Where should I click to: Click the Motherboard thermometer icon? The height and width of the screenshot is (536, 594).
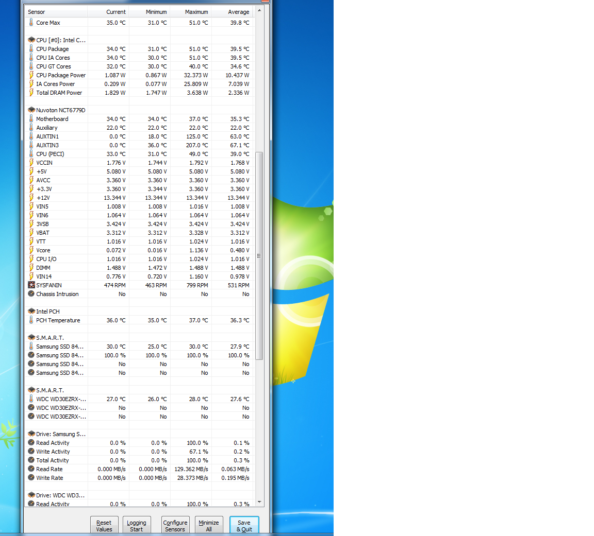click(x=31, y=118)
